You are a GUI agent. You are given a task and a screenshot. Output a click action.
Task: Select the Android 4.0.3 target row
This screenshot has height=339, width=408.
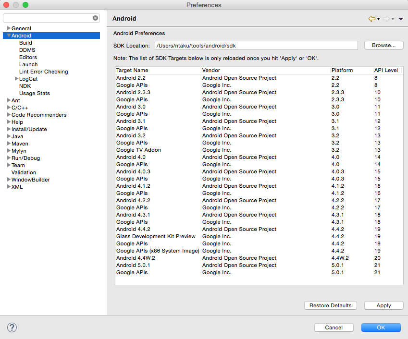259,171
